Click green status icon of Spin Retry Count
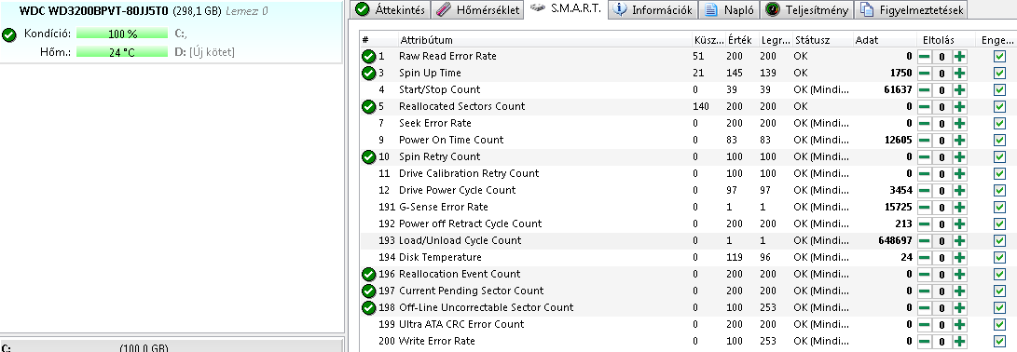 [x=368, y=156]
